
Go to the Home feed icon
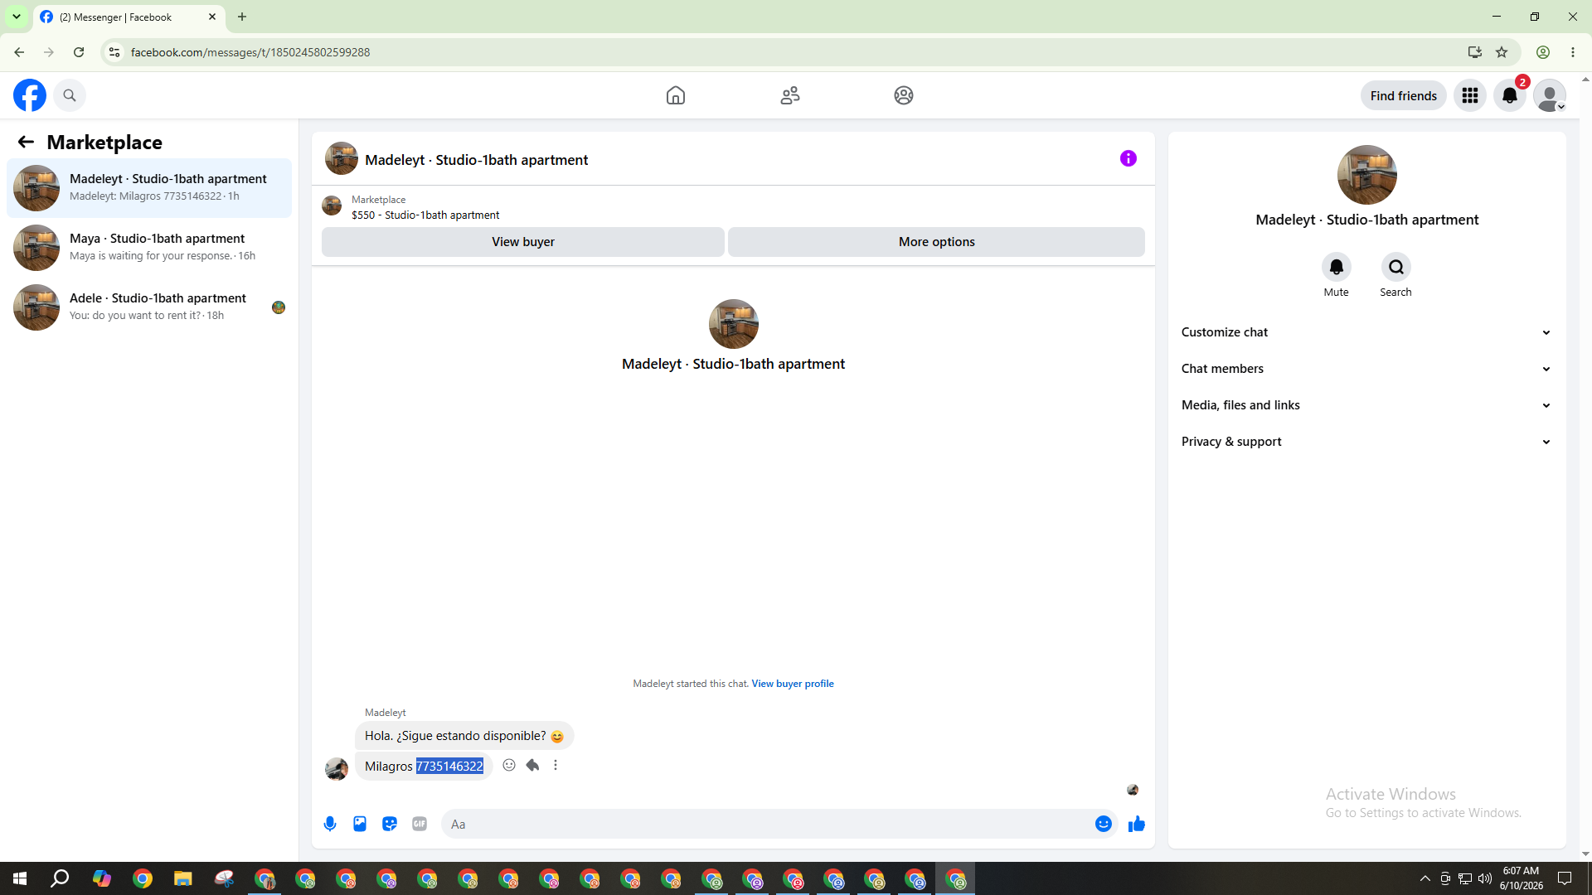coord(676,95)
